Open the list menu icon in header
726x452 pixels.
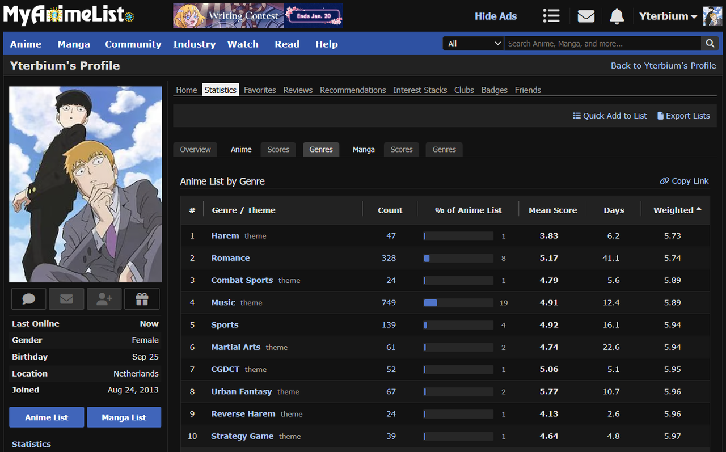(551, 16)
